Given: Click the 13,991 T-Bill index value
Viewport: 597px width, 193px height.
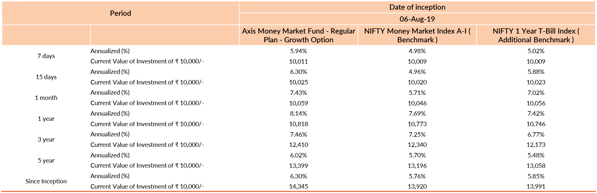Looking at the screenshot, I should click(536, 187).
